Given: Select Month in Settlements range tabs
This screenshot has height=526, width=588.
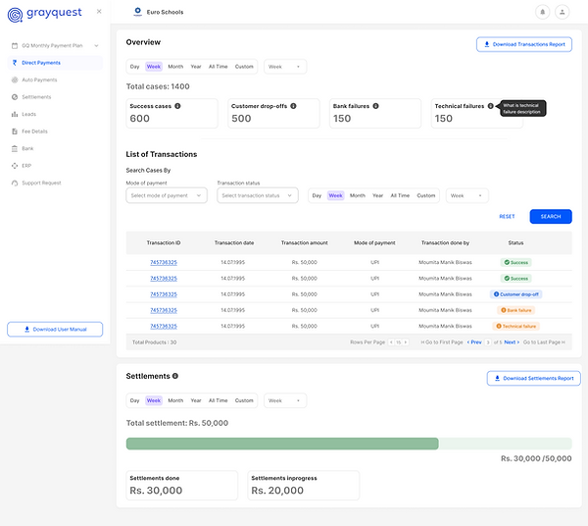Looking at the screenshot, I should (x=175, y=400).
